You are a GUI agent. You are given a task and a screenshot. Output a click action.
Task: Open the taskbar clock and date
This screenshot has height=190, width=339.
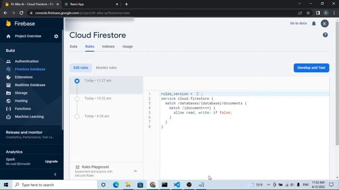pyautogui.click(x=318, y=185)
